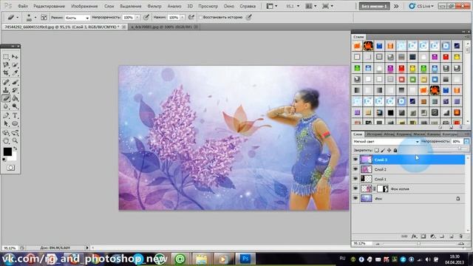The width and height of the screenshot is (473, 266).
Task: Click Delete layer trash icon
Action: point(460,236)
